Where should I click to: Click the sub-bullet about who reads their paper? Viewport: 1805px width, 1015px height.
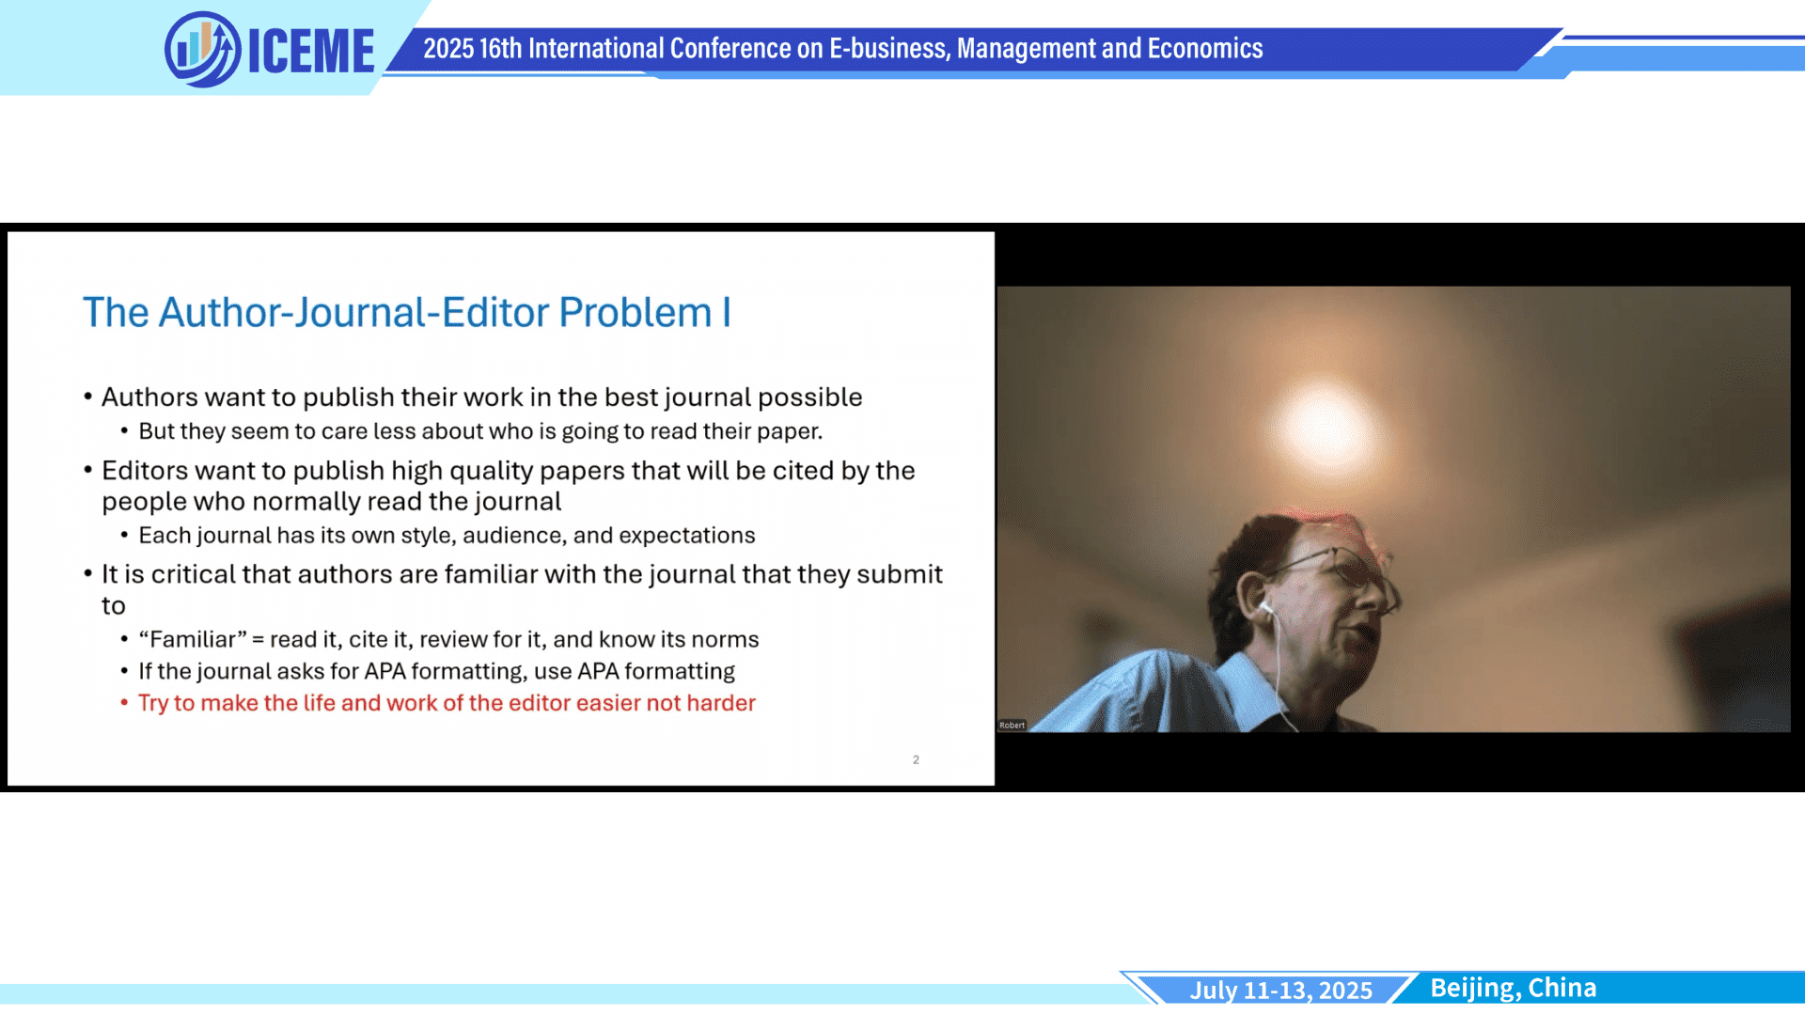click(x=480, y=431)
